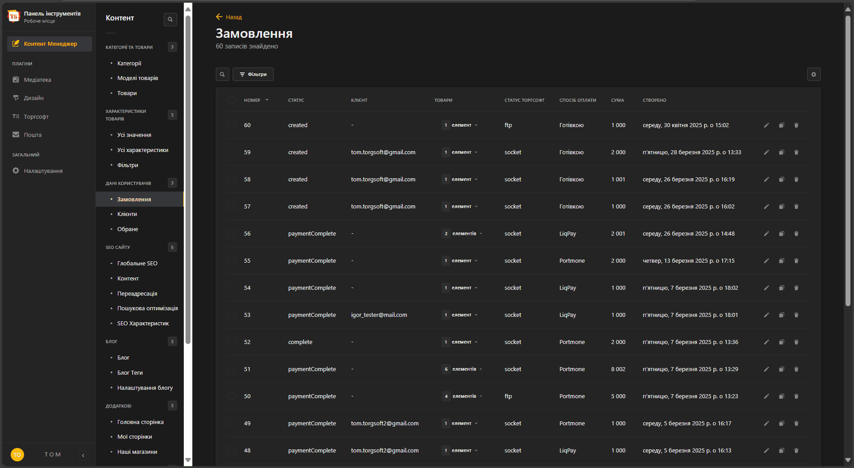The width and height of the screenshot is (854, 468).
Task: Open Переадресація menu item
Action: [x=137, y=294]
